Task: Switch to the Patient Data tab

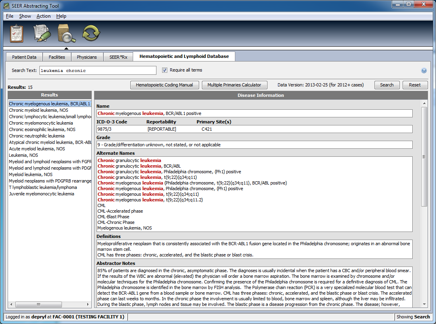Action: coord(24,57)
